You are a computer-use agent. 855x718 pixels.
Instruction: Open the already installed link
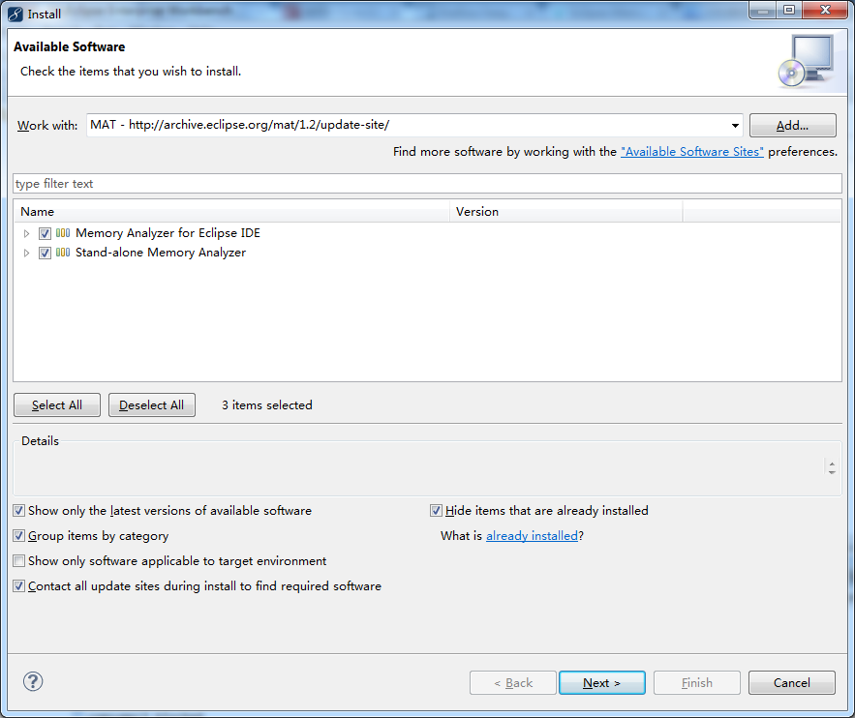click(532, 535)
